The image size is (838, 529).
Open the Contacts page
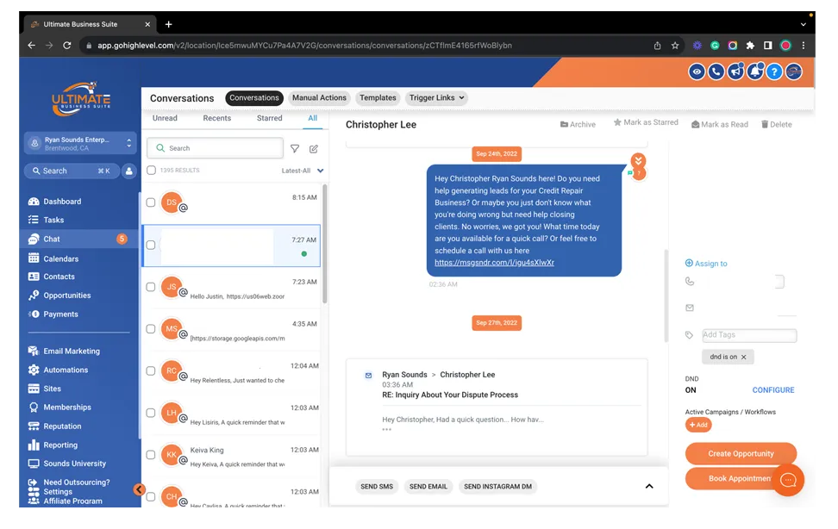[59, 277]
